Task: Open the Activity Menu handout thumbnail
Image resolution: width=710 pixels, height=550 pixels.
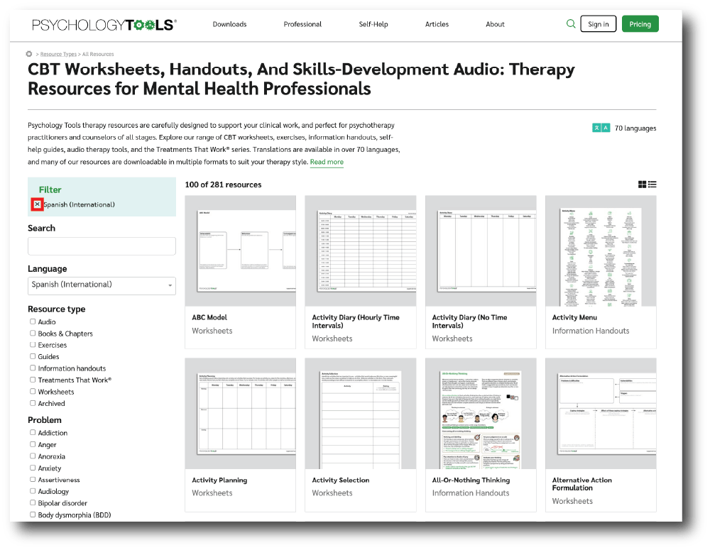Action: 601,251
